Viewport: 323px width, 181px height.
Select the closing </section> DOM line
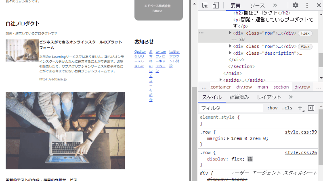pos(241,66)
